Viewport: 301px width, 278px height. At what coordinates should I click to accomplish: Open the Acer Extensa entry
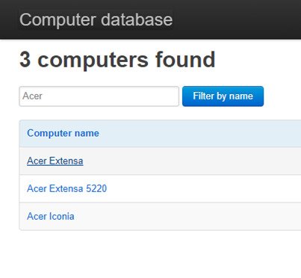pyautogui.click(x=55, y=161)
